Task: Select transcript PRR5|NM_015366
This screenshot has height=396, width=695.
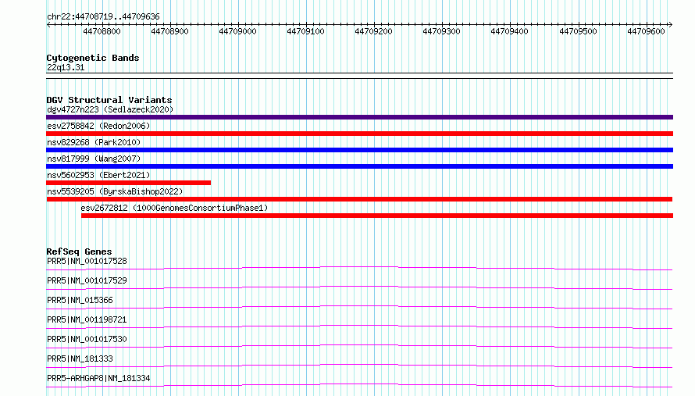Action: 80,300
